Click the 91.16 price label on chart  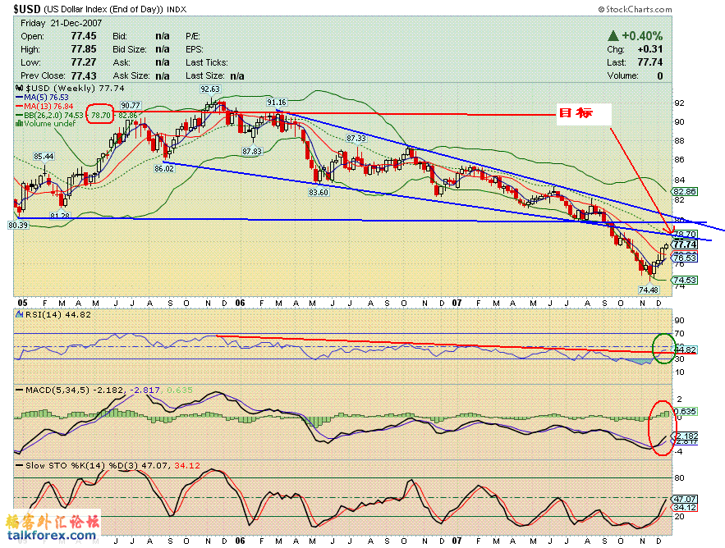pos(277,102)
